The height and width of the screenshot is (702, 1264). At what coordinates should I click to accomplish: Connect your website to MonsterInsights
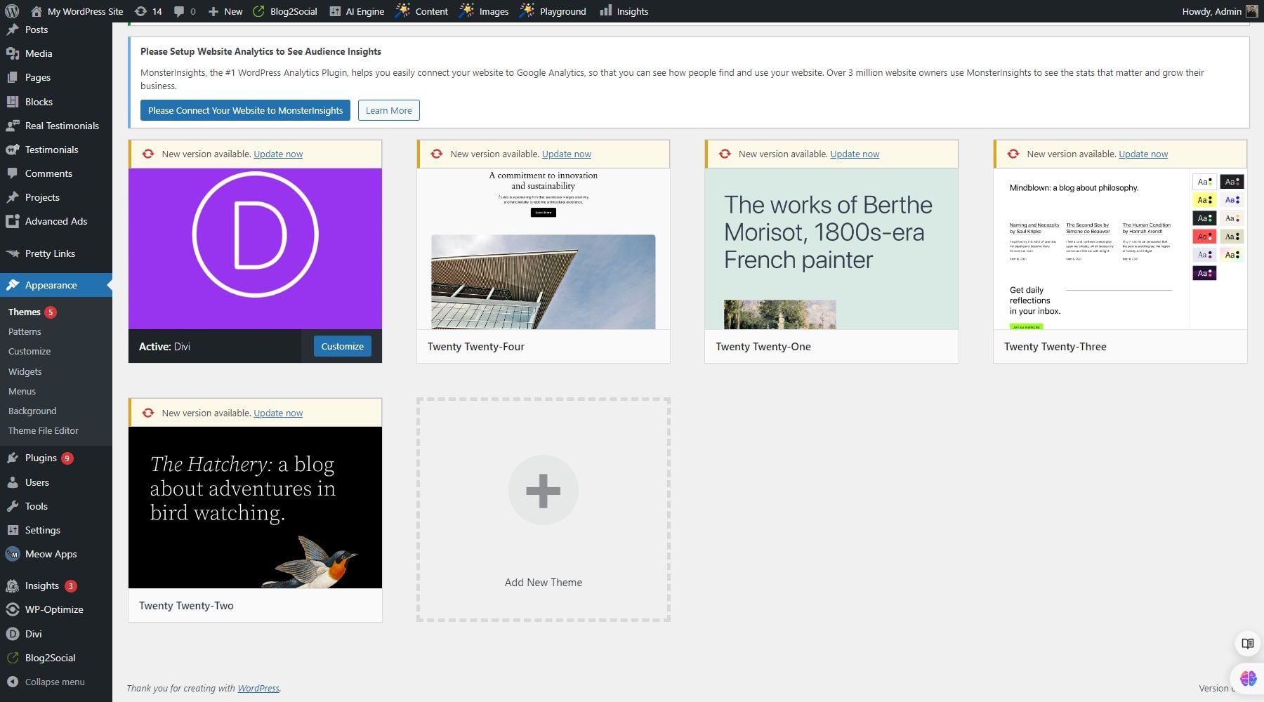pos(244,110)
